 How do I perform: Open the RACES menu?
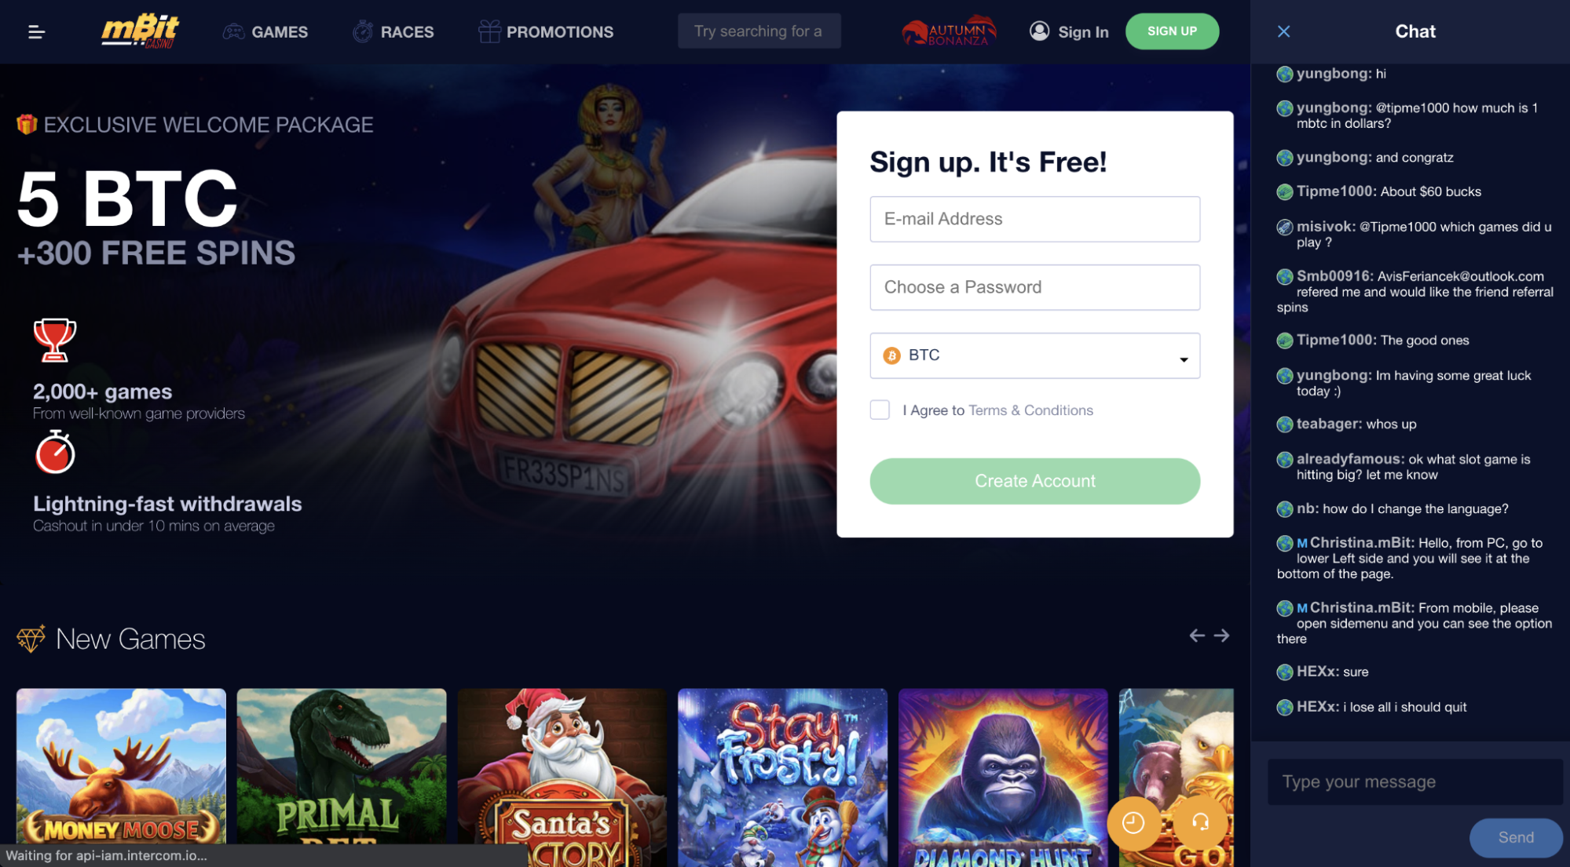(x=393, y=31)
